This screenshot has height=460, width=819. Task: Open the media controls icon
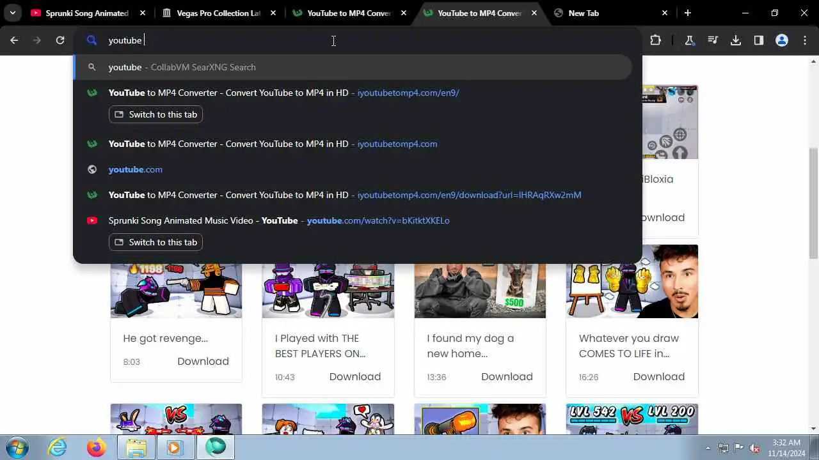[713, 40]
